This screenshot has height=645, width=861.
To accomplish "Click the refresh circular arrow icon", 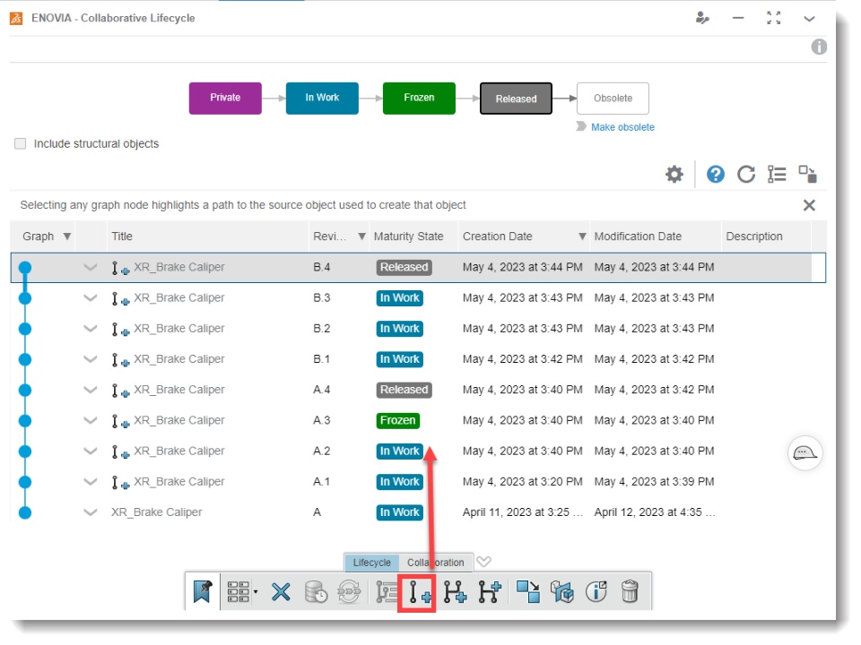I will 745,175.
